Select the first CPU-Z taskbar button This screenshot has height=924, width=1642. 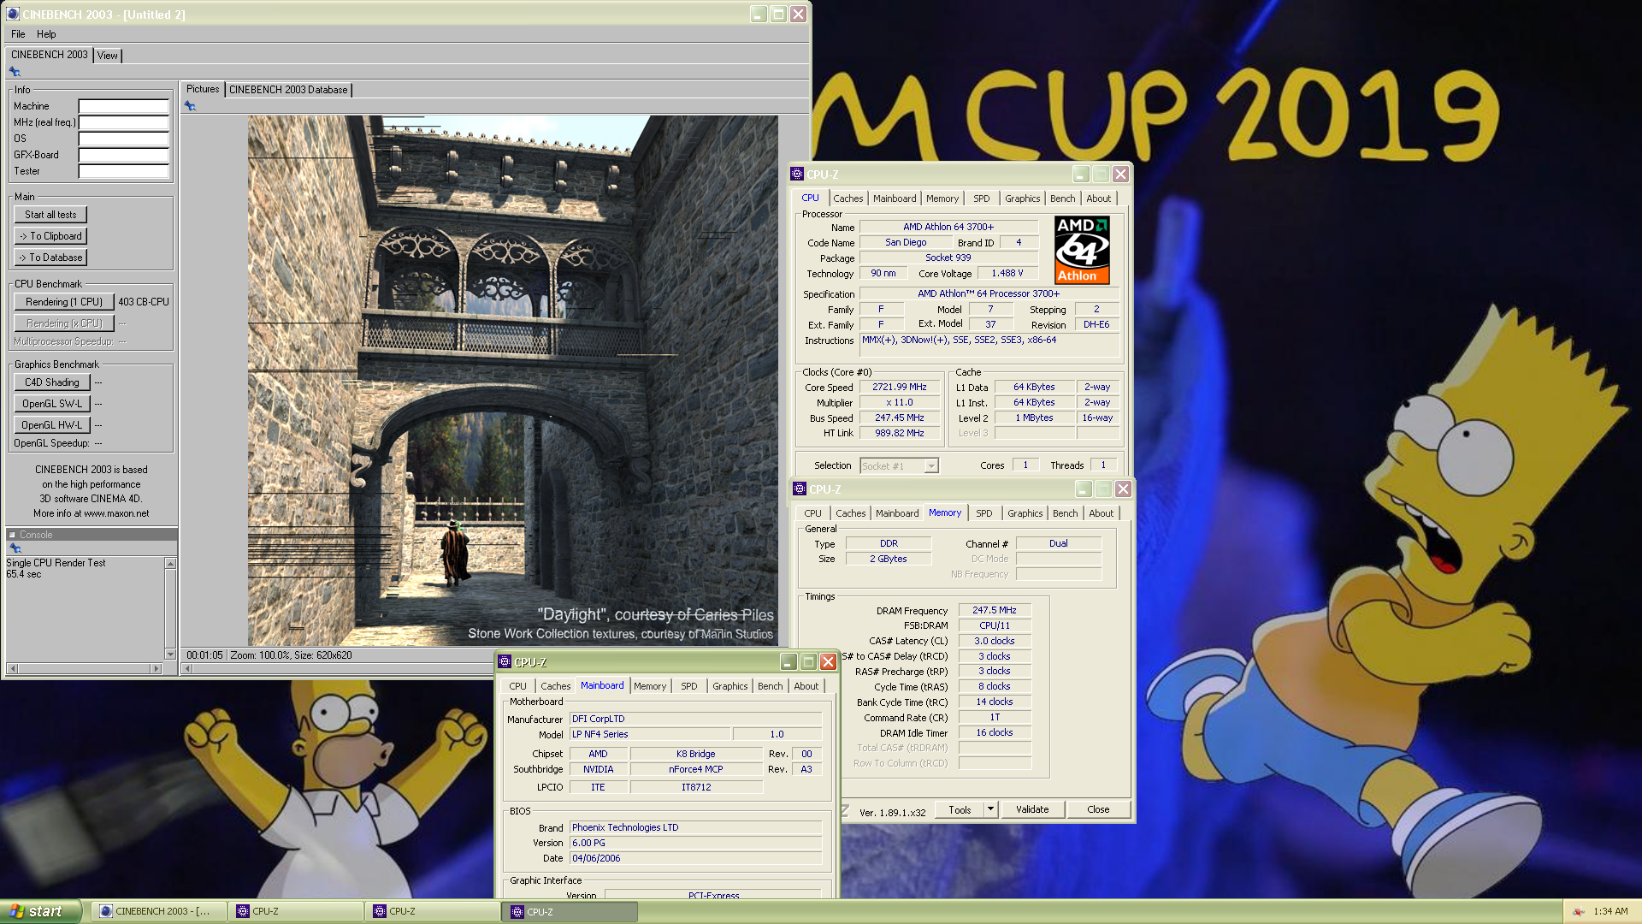(x=296, y=911)
